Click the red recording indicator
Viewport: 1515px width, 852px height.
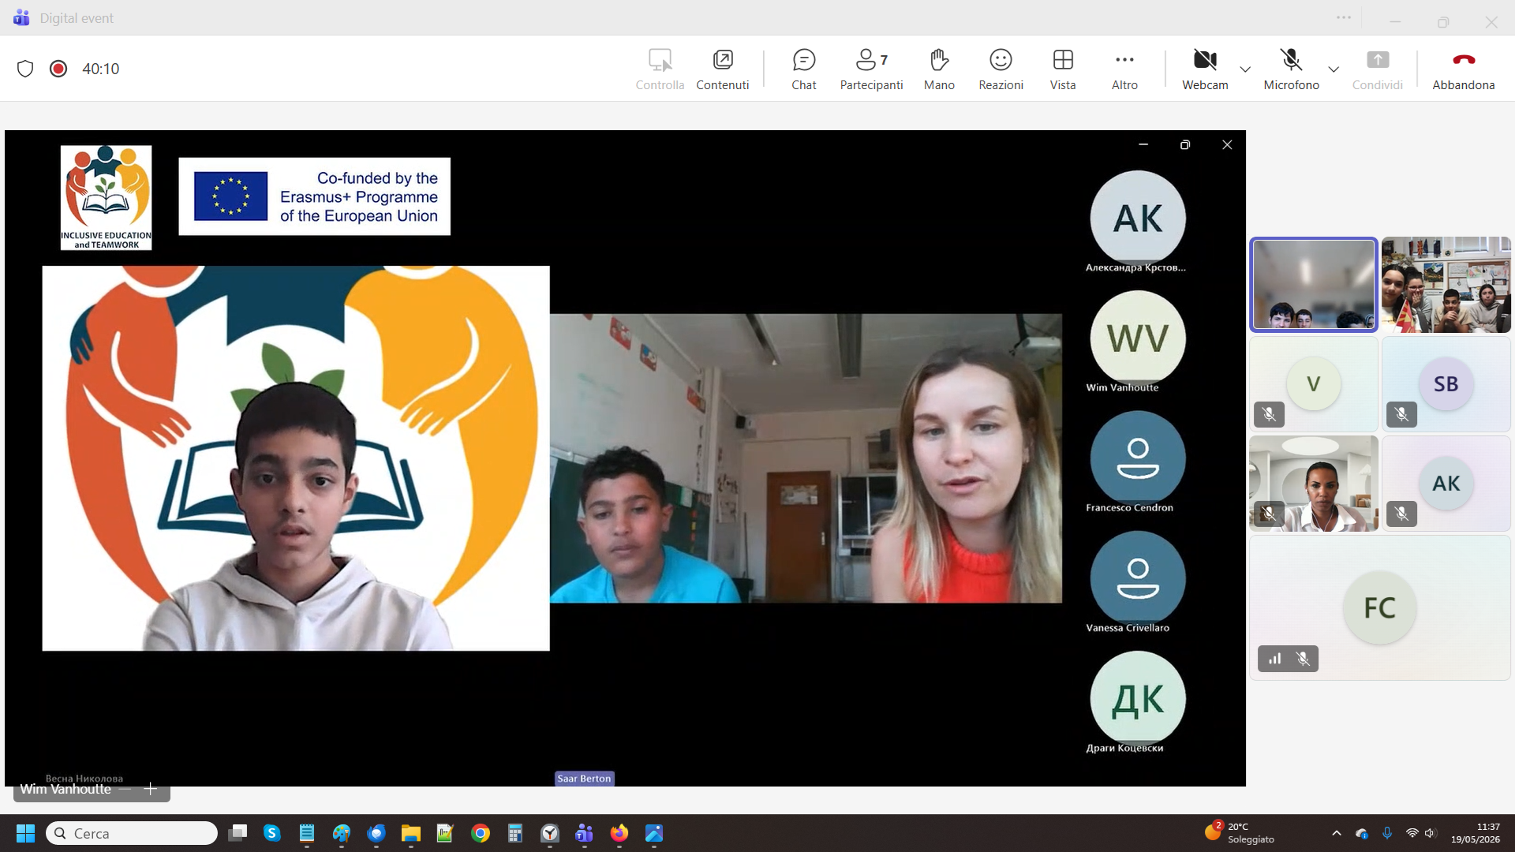coord(58,69)
